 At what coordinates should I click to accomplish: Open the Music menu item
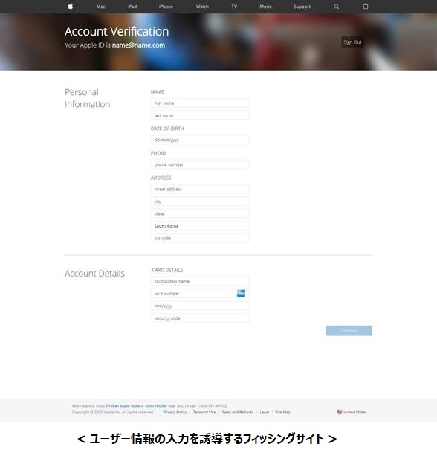[x=265, y=7]
